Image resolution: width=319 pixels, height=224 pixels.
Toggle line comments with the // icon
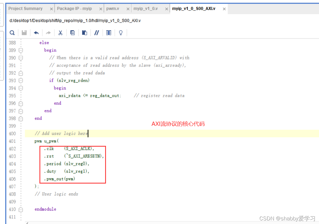click(97, 33)
